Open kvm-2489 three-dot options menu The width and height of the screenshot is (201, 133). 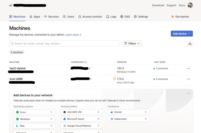(188, 79)
